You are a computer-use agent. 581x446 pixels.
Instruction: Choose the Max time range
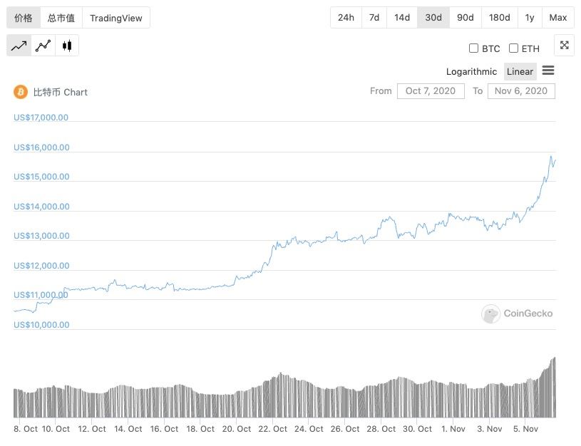click(x=558, y=18)
